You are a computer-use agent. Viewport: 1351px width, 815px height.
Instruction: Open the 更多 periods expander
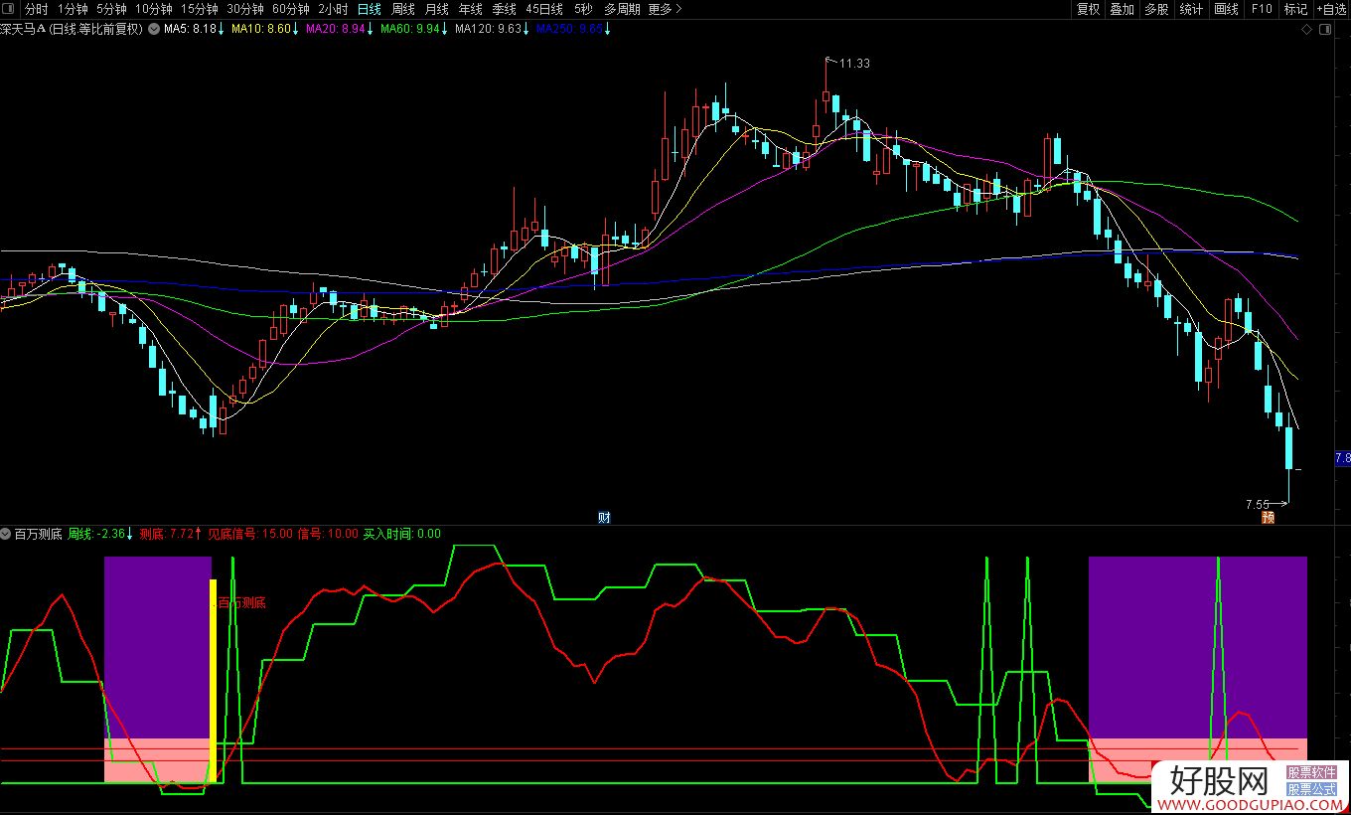pos(665,9)
